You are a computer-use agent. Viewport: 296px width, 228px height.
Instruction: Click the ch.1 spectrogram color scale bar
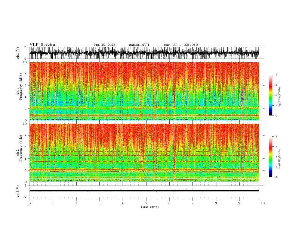pyautogui.click(x=270, y=95)
